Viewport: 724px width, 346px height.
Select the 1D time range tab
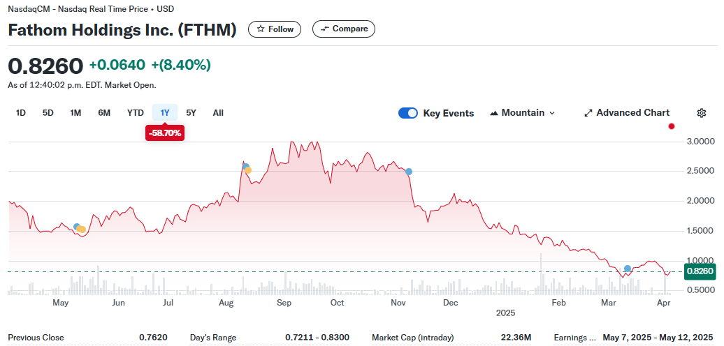pos(21,113)
